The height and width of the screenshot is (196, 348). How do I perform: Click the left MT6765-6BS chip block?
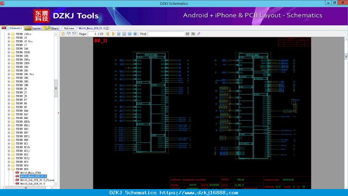[x=151, y=103]
